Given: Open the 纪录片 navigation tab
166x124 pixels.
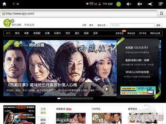Looking at the screenshot, I should 57,33.
